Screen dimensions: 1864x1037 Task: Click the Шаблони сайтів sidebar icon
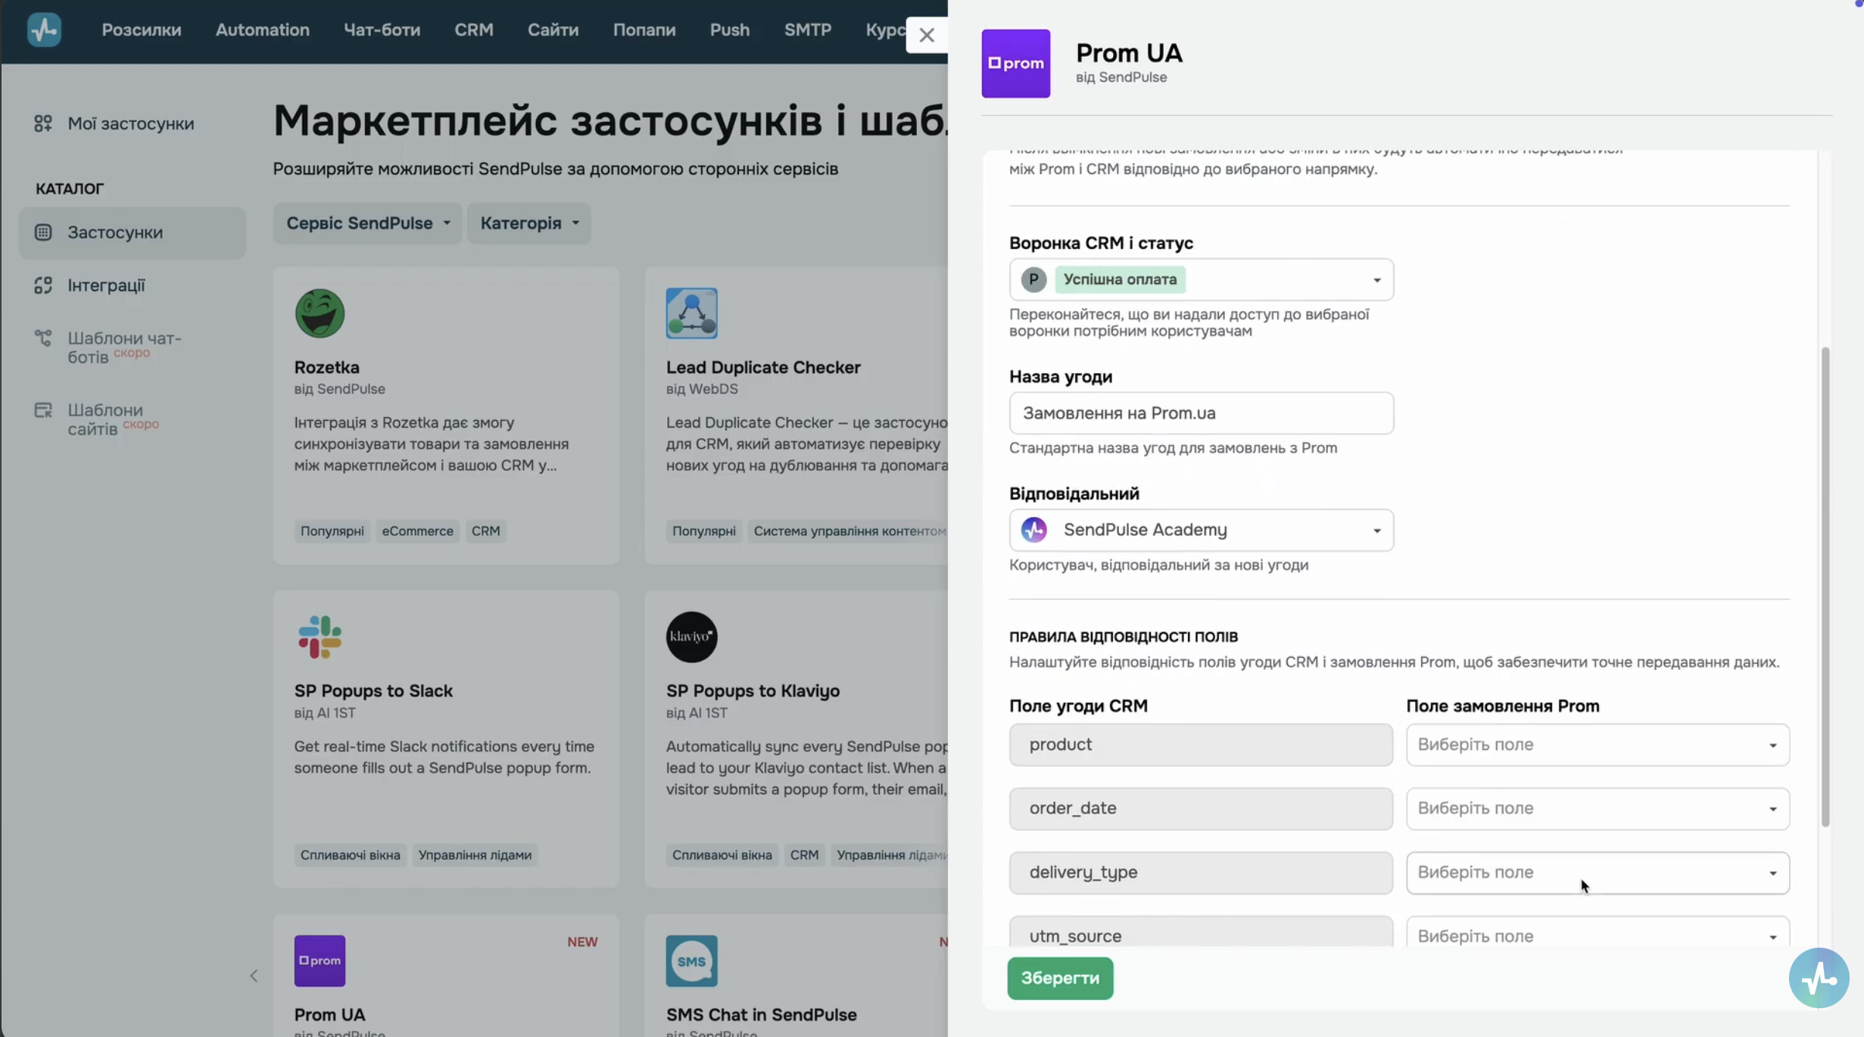pyautogui.click(x=43, y=410)
